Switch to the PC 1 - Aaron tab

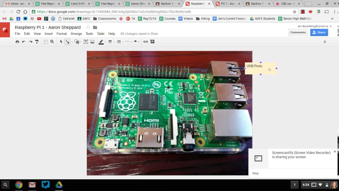228,4
